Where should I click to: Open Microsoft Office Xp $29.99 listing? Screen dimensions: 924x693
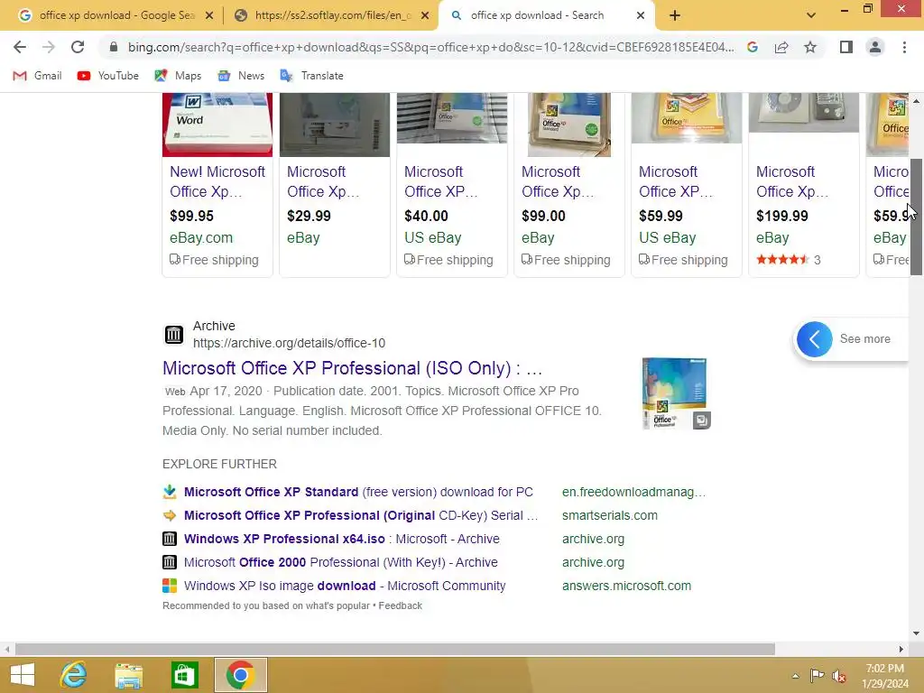point(323,181)
